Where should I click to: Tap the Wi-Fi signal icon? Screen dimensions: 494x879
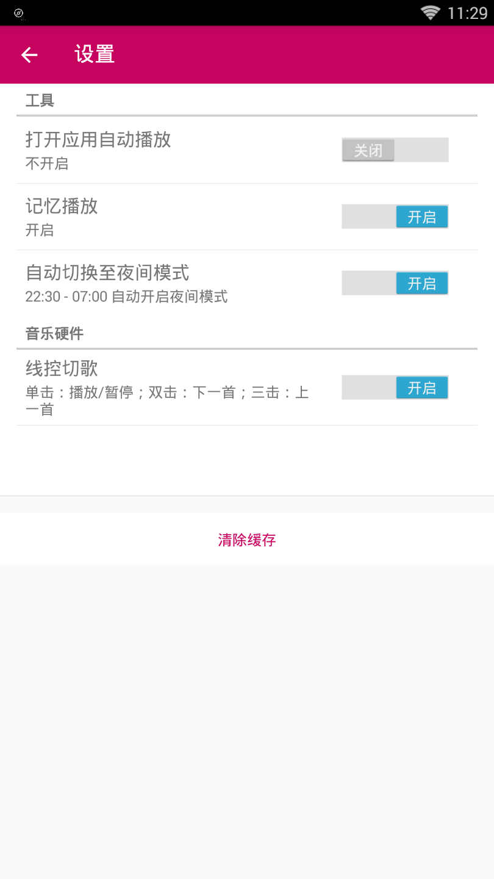point(430,13)
